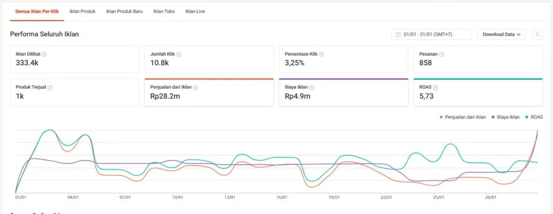Click the Iklan Dilihat help icon
This screenshot has height=214, width=553.
click(x=44, y=54)
